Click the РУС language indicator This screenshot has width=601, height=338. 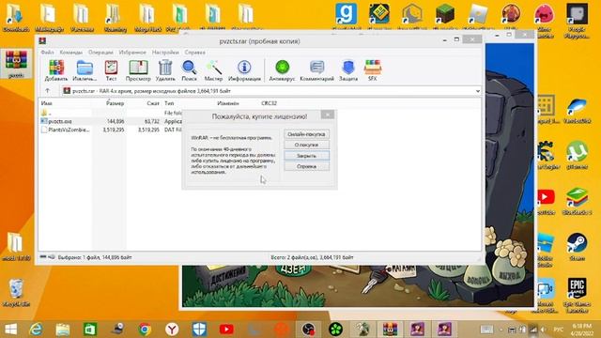[559, 330]
